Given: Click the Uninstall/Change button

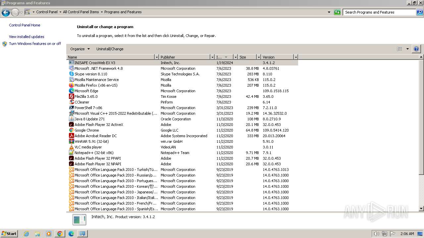Looking at the screenshot, I should tap(110, 49).
